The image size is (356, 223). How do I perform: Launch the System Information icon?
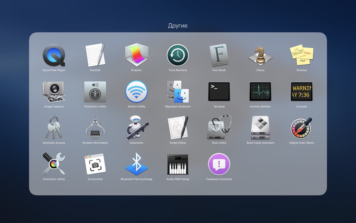[x=95, y=128]
